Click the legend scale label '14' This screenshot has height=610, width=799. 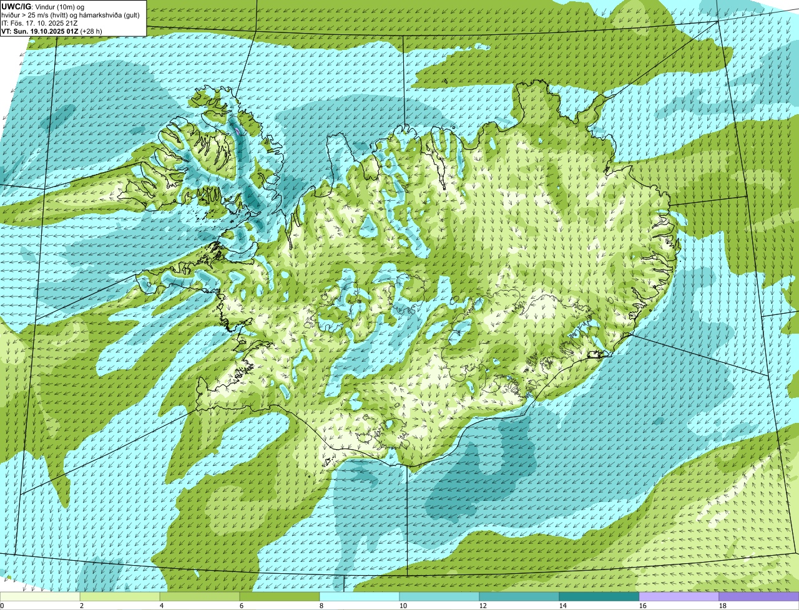click(x=563, y=606)
